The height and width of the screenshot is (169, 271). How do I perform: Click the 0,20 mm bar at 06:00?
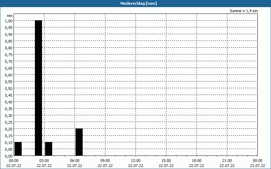(x=79, y=142)
